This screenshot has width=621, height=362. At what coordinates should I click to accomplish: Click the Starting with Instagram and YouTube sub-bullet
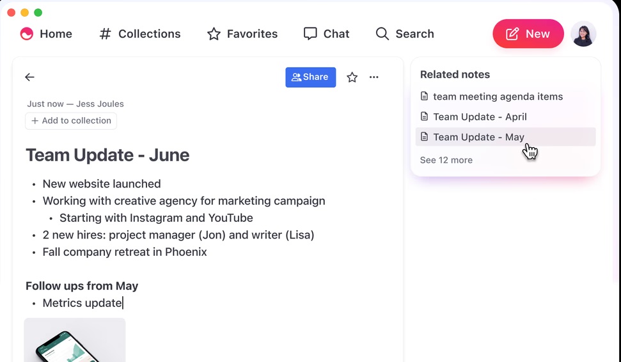(x=156, y=218)
